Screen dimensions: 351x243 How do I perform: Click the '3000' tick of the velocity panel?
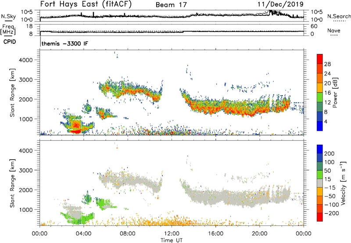[26, 170]
